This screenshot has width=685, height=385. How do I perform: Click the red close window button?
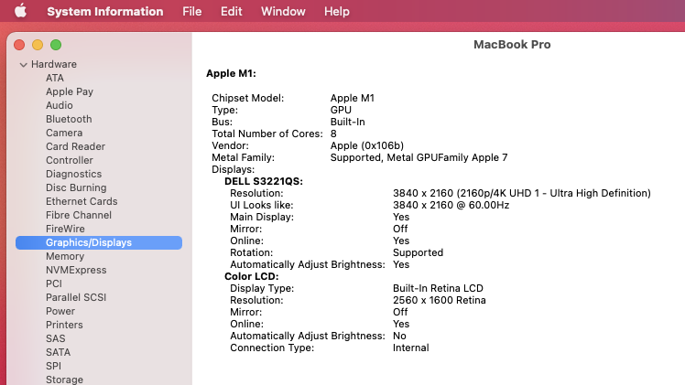[19, 45]
